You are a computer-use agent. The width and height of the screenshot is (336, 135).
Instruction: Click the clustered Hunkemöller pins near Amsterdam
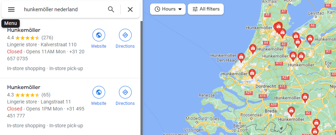(x=278, y=28)
